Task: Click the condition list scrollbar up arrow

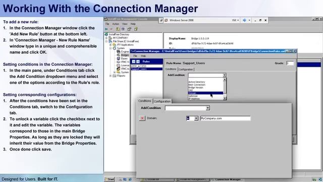Action: pos(225,79)
